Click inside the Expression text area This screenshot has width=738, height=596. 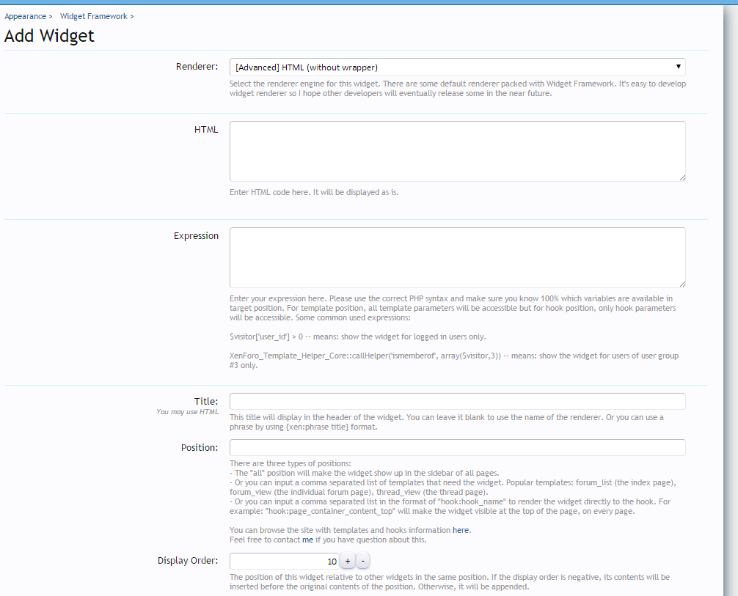click(457, 257)
